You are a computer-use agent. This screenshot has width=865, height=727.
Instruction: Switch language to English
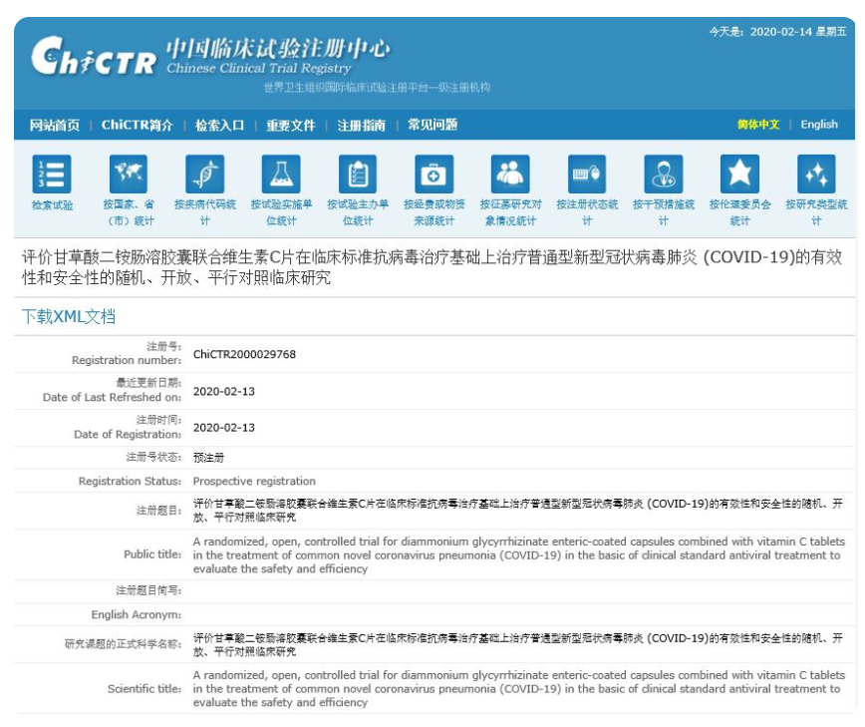pyautogui.click(x=819, y=125)
